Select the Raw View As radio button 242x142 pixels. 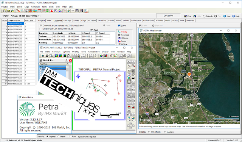[70, 137]
